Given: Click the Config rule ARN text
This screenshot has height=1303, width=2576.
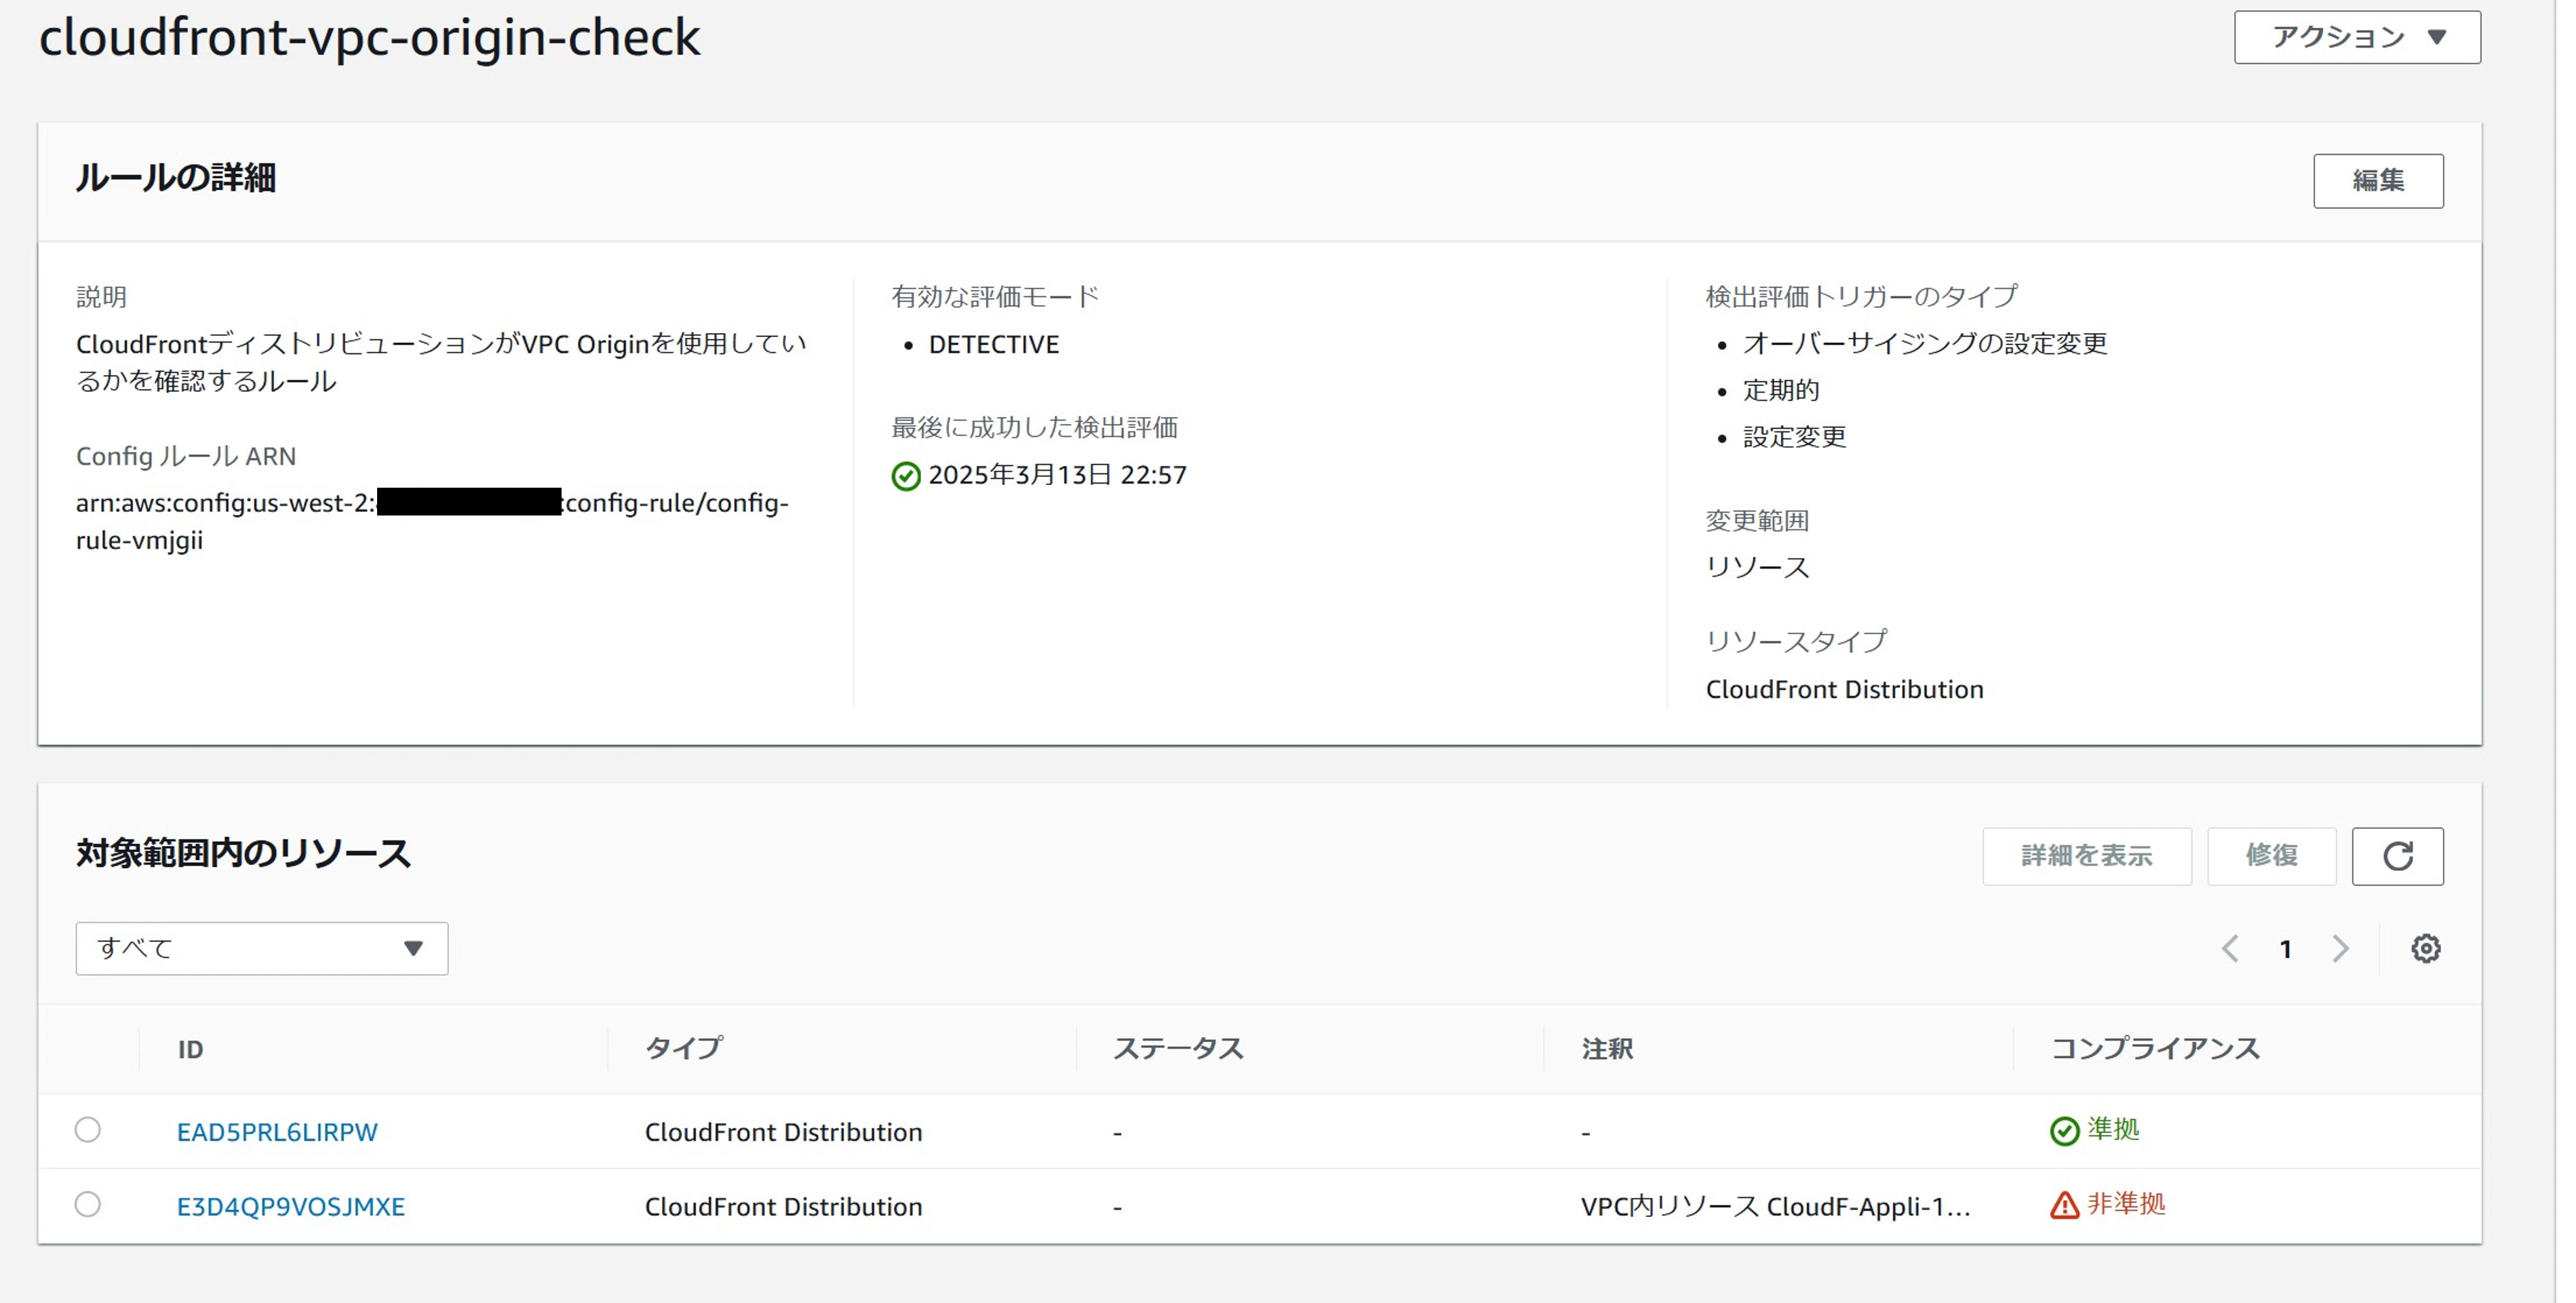Looking at the screenshot, I should [432, 521].
